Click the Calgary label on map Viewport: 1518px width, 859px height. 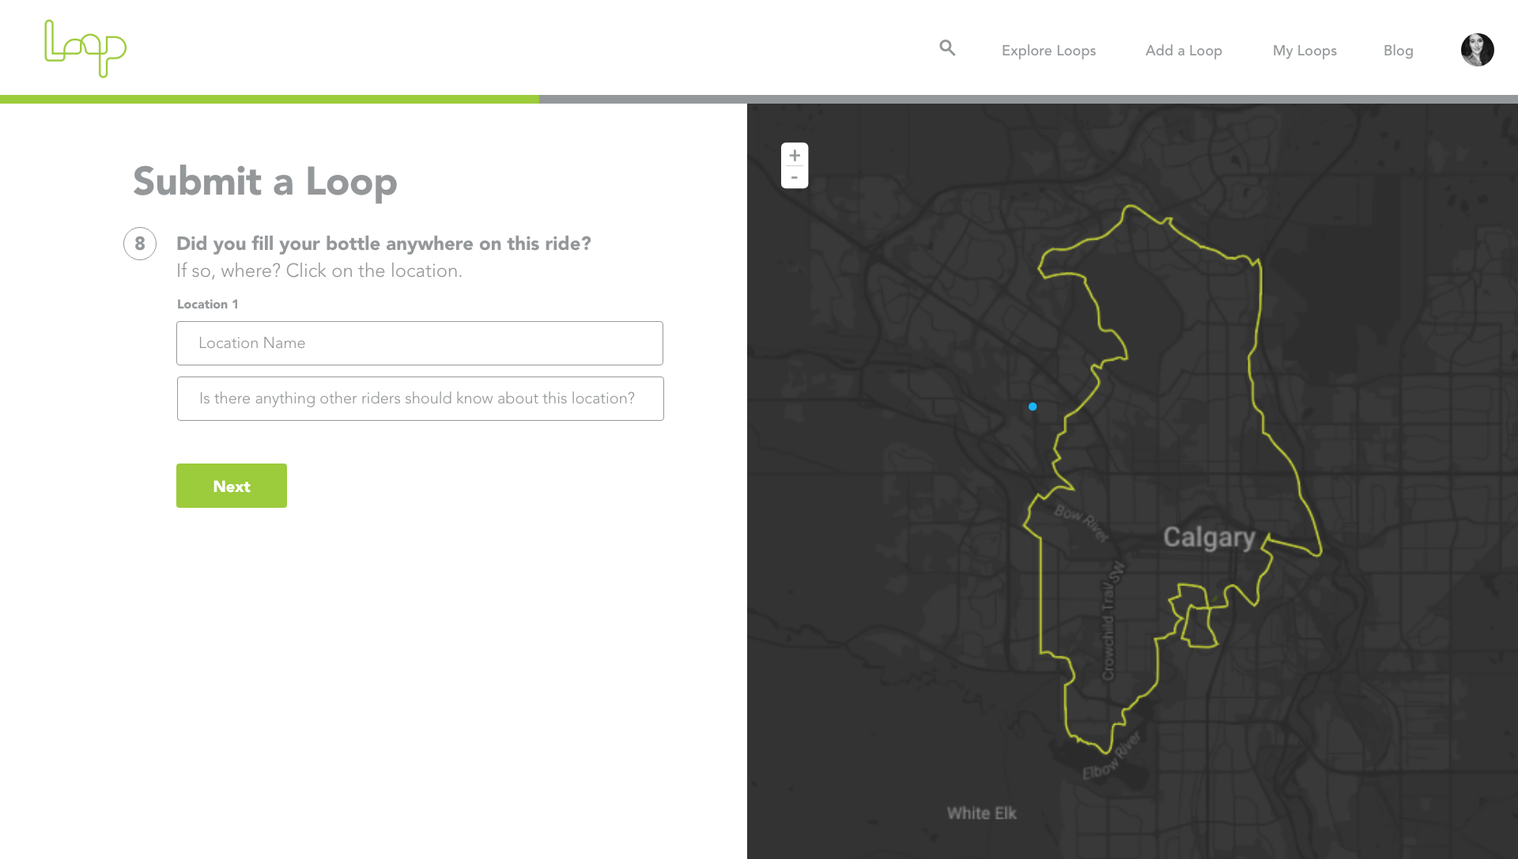pyautogui.click(x=1209, y=538)
